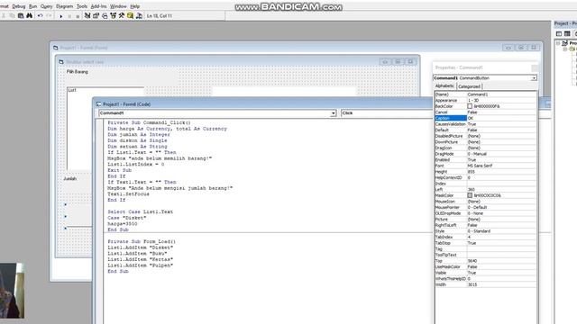The image size is (577, 324).
Task: Open the Form Layout Window icon
Action: [105, 16]
